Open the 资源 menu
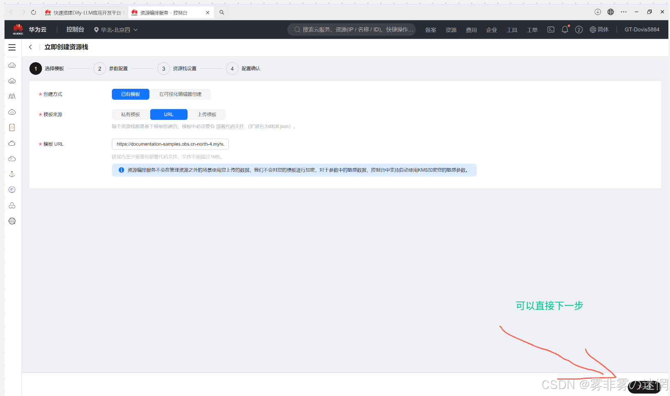 [x=451, y=30]
